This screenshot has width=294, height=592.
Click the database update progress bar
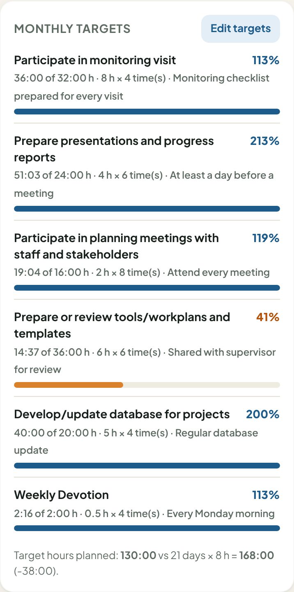(x=147, y=466)
